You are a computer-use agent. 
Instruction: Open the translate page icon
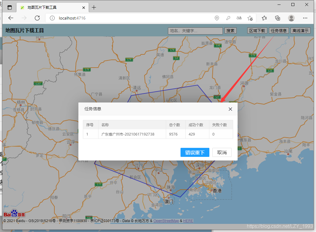point(239,18)
